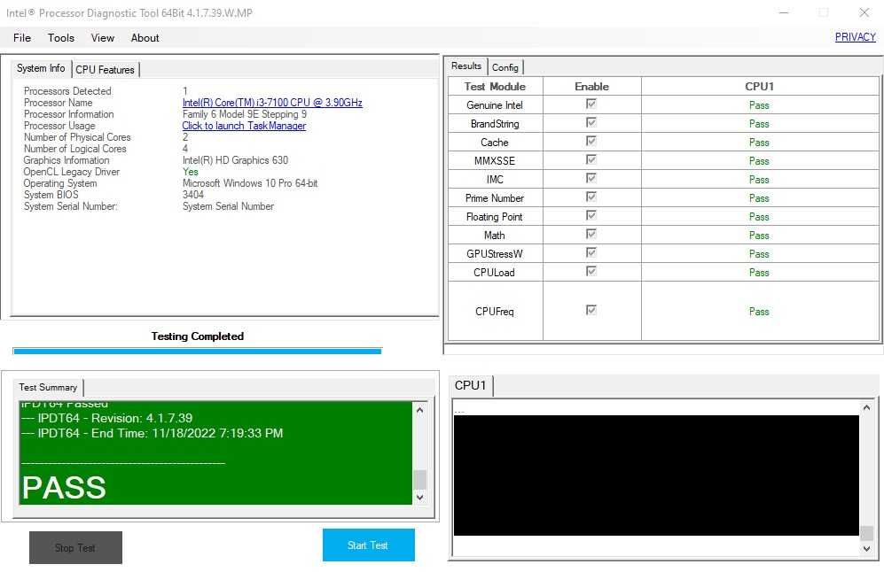Viewport: 884px width, 572px height.
Task: Click the GPUStressW Pass result
Action: click(759, 254)
